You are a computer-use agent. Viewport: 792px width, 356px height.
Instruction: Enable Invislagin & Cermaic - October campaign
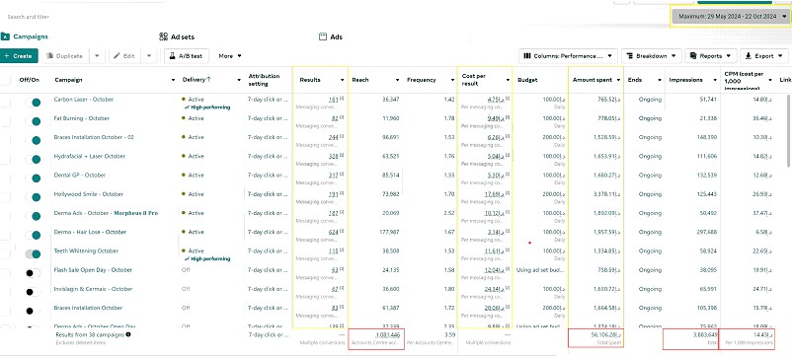click(33, 292)
